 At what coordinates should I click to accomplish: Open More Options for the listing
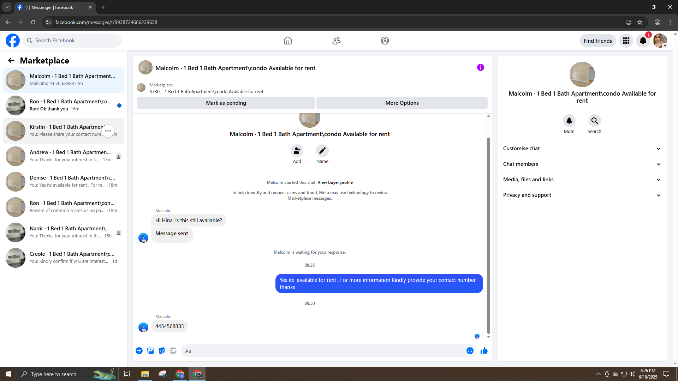pyautogui.click(x=402, y=103)
